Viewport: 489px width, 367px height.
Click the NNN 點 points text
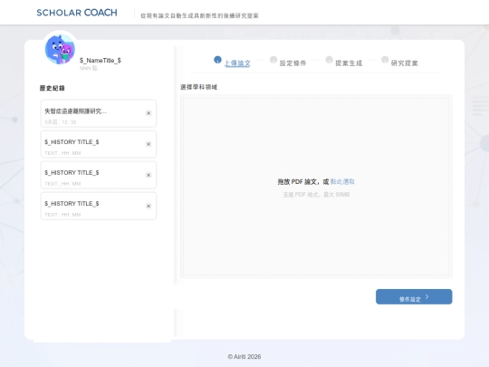coord(88,68)
